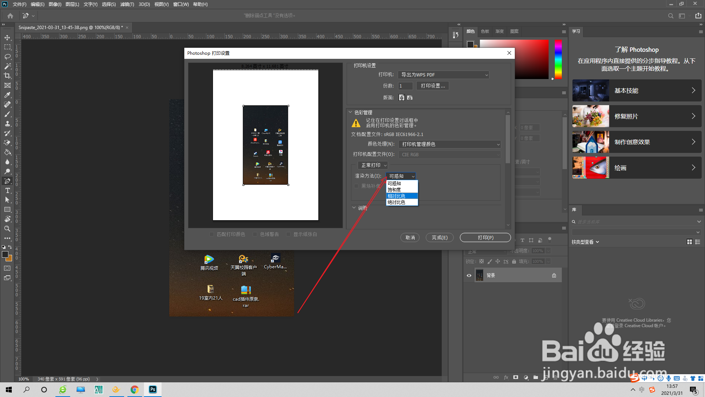Toggle 显示纸张白 checkbox
The image size is (705, 397).
click(x=288, y=235)
